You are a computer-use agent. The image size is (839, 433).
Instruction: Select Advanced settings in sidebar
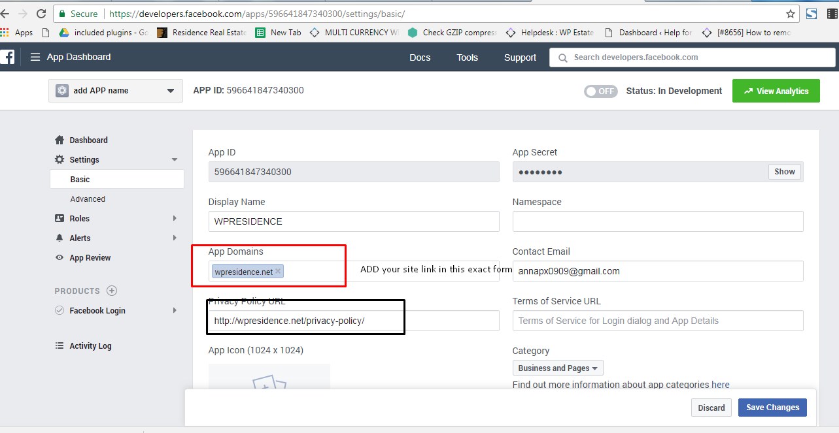88,199
